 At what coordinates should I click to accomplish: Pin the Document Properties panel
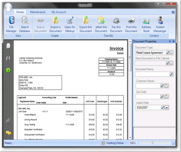170,42
